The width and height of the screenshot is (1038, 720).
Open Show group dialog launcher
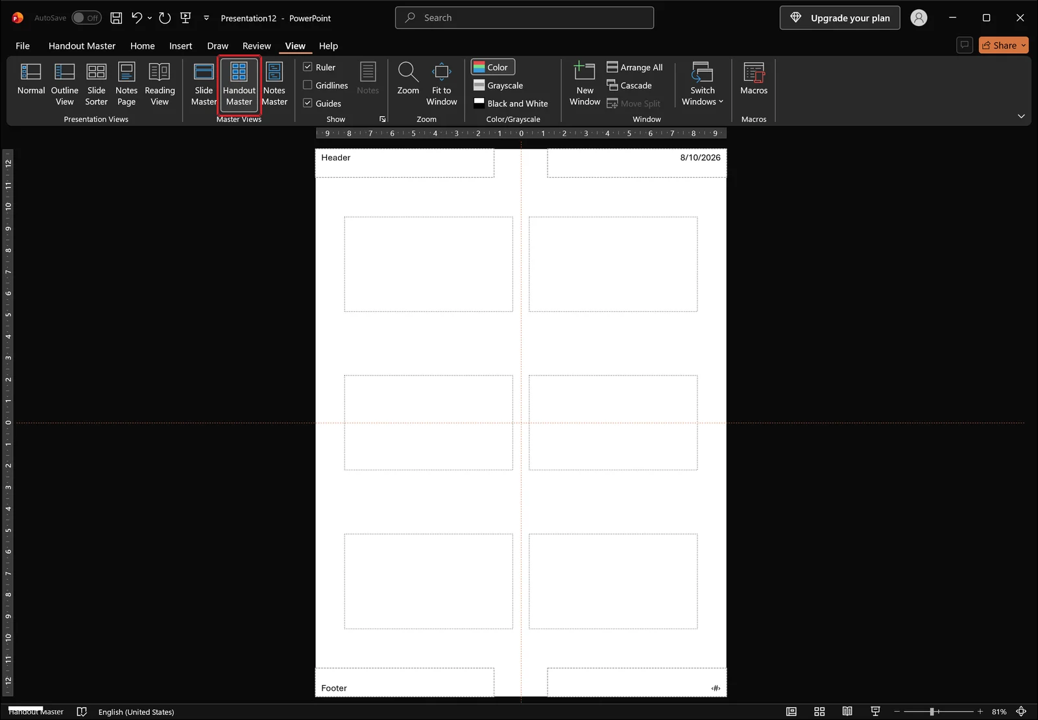pyautogui.click(x=382, y=119)
